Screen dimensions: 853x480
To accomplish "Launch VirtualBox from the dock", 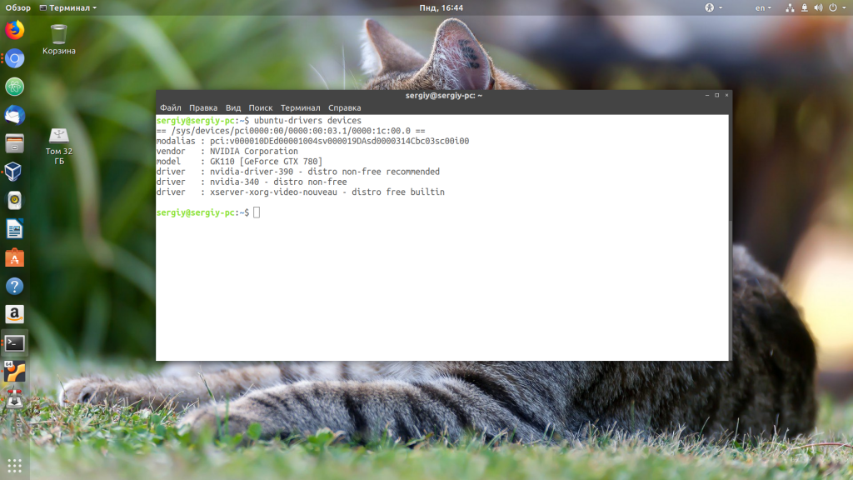I will pyautogui.click(x=15, y=172).
